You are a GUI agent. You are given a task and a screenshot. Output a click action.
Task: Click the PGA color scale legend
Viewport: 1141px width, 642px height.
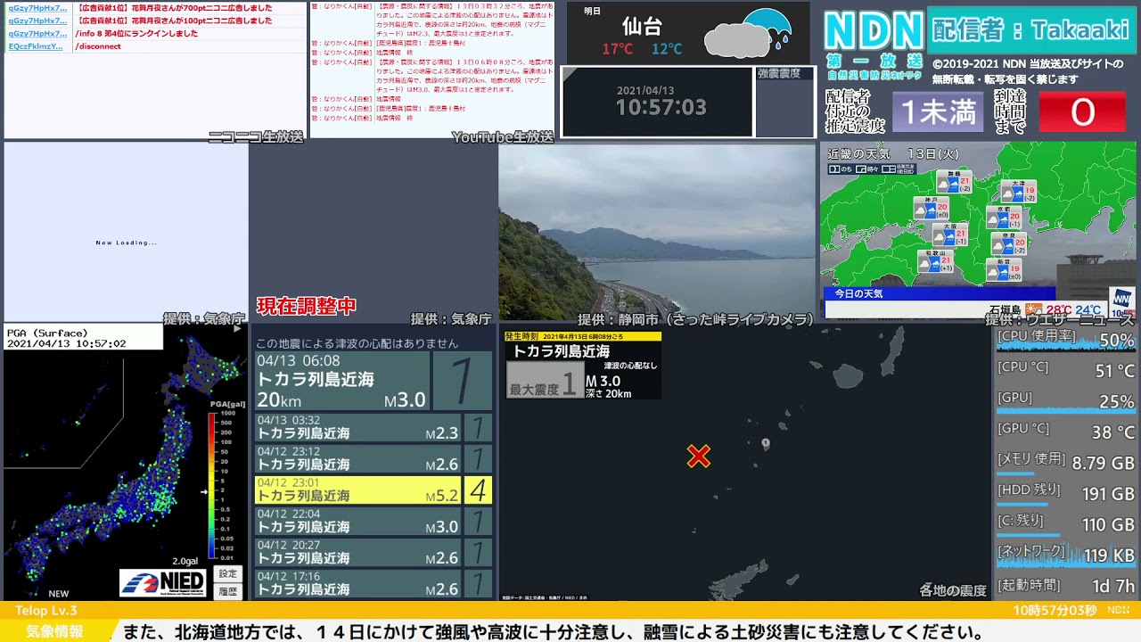point(212,483)
